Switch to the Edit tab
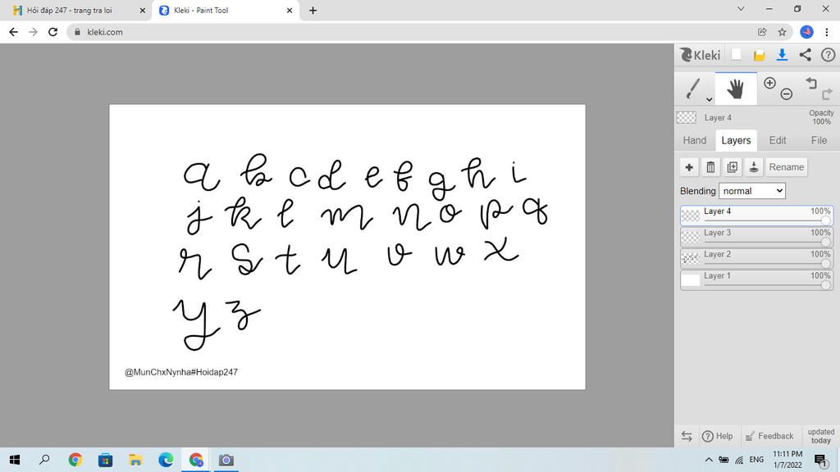Image resolution: width=840 pixels, height=472 pixels. [777, 140]
